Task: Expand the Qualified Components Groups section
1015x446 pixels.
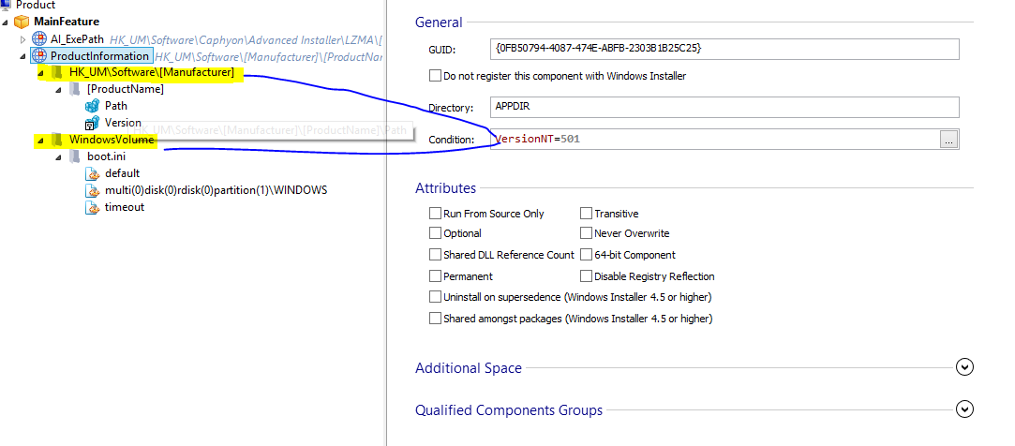Action: tap(965, 409)
